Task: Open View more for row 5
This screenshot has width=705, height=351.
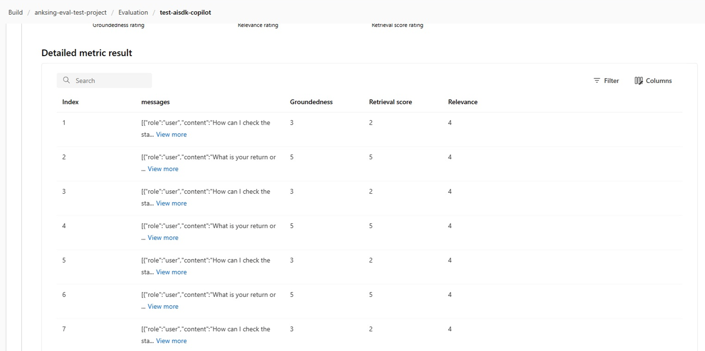Action: coord(171,272)
